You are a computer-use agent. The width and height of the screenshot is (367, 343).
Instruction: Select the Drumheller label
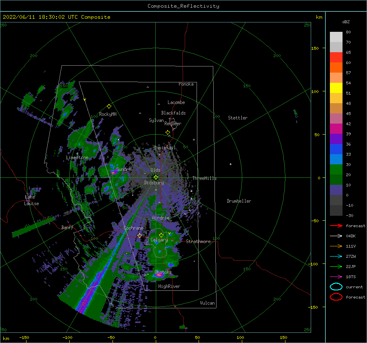click(239, 201)
